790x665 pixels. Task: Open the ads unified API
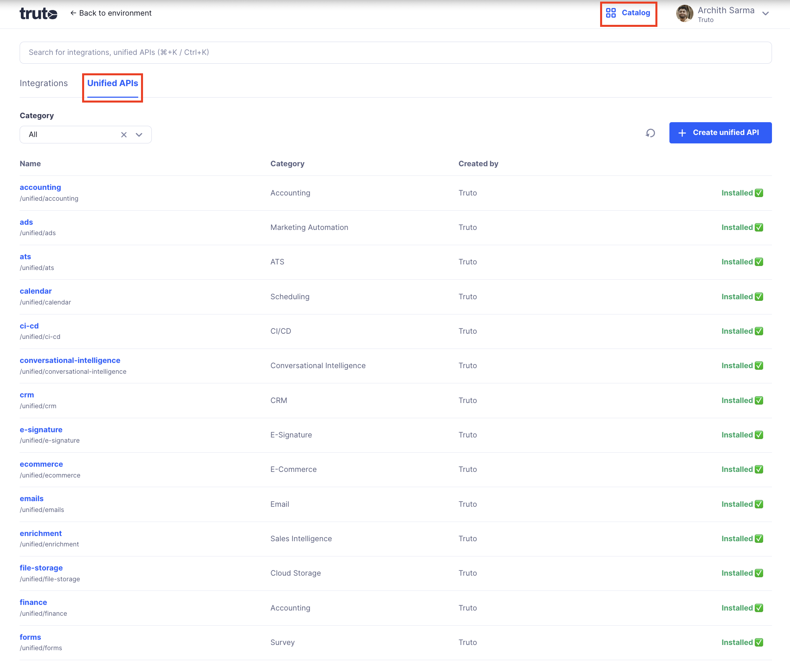tap(26, 222)
